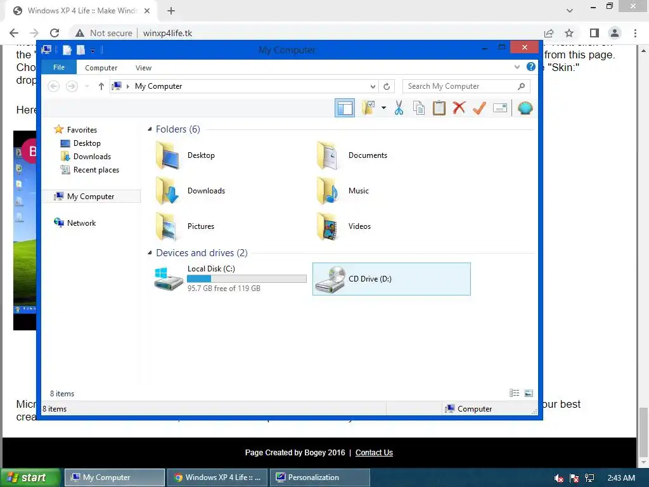Click the Rename icon in the toolbar
Viewport: 649px width, 487px height.
(x=500, y=108)
